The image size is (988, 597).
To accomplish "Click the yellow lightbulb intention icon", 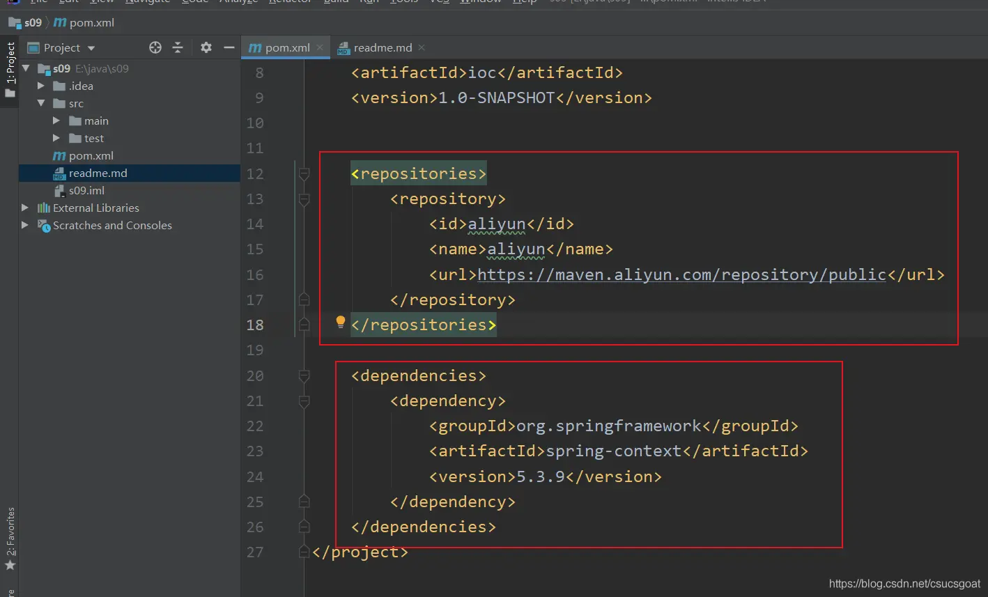I will [340, 322].
